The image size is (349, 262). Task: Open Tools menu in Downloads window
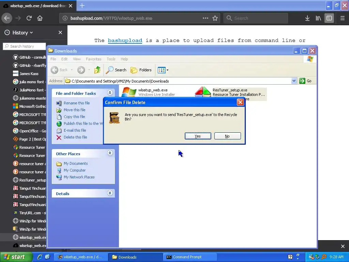point(111,59)
